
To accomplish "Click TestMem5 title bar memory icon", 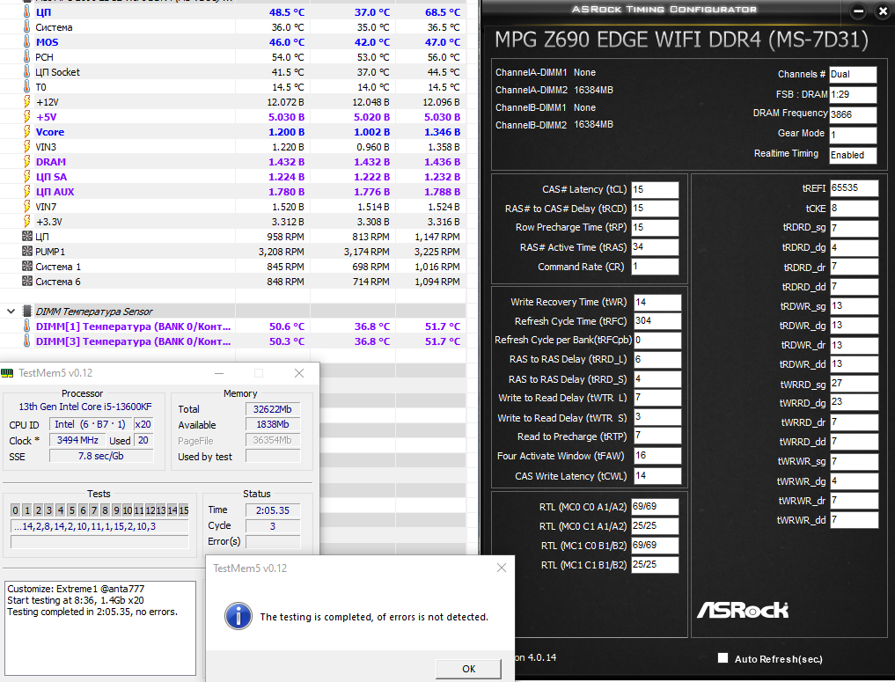I will [7, 372].
